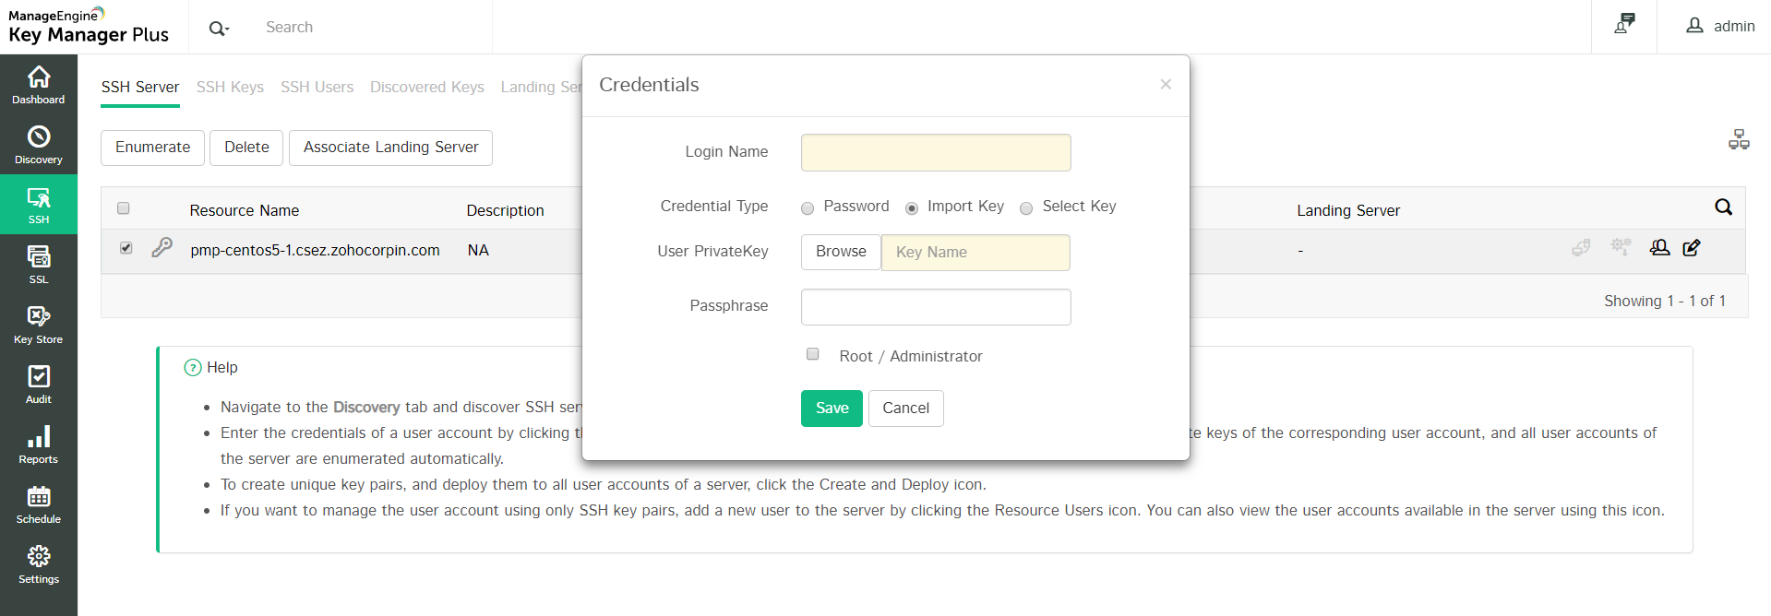This screenshot has width=1771, height=616.
Task: Click the table search magnifier icon
Action: click(x=1723, y=207)
